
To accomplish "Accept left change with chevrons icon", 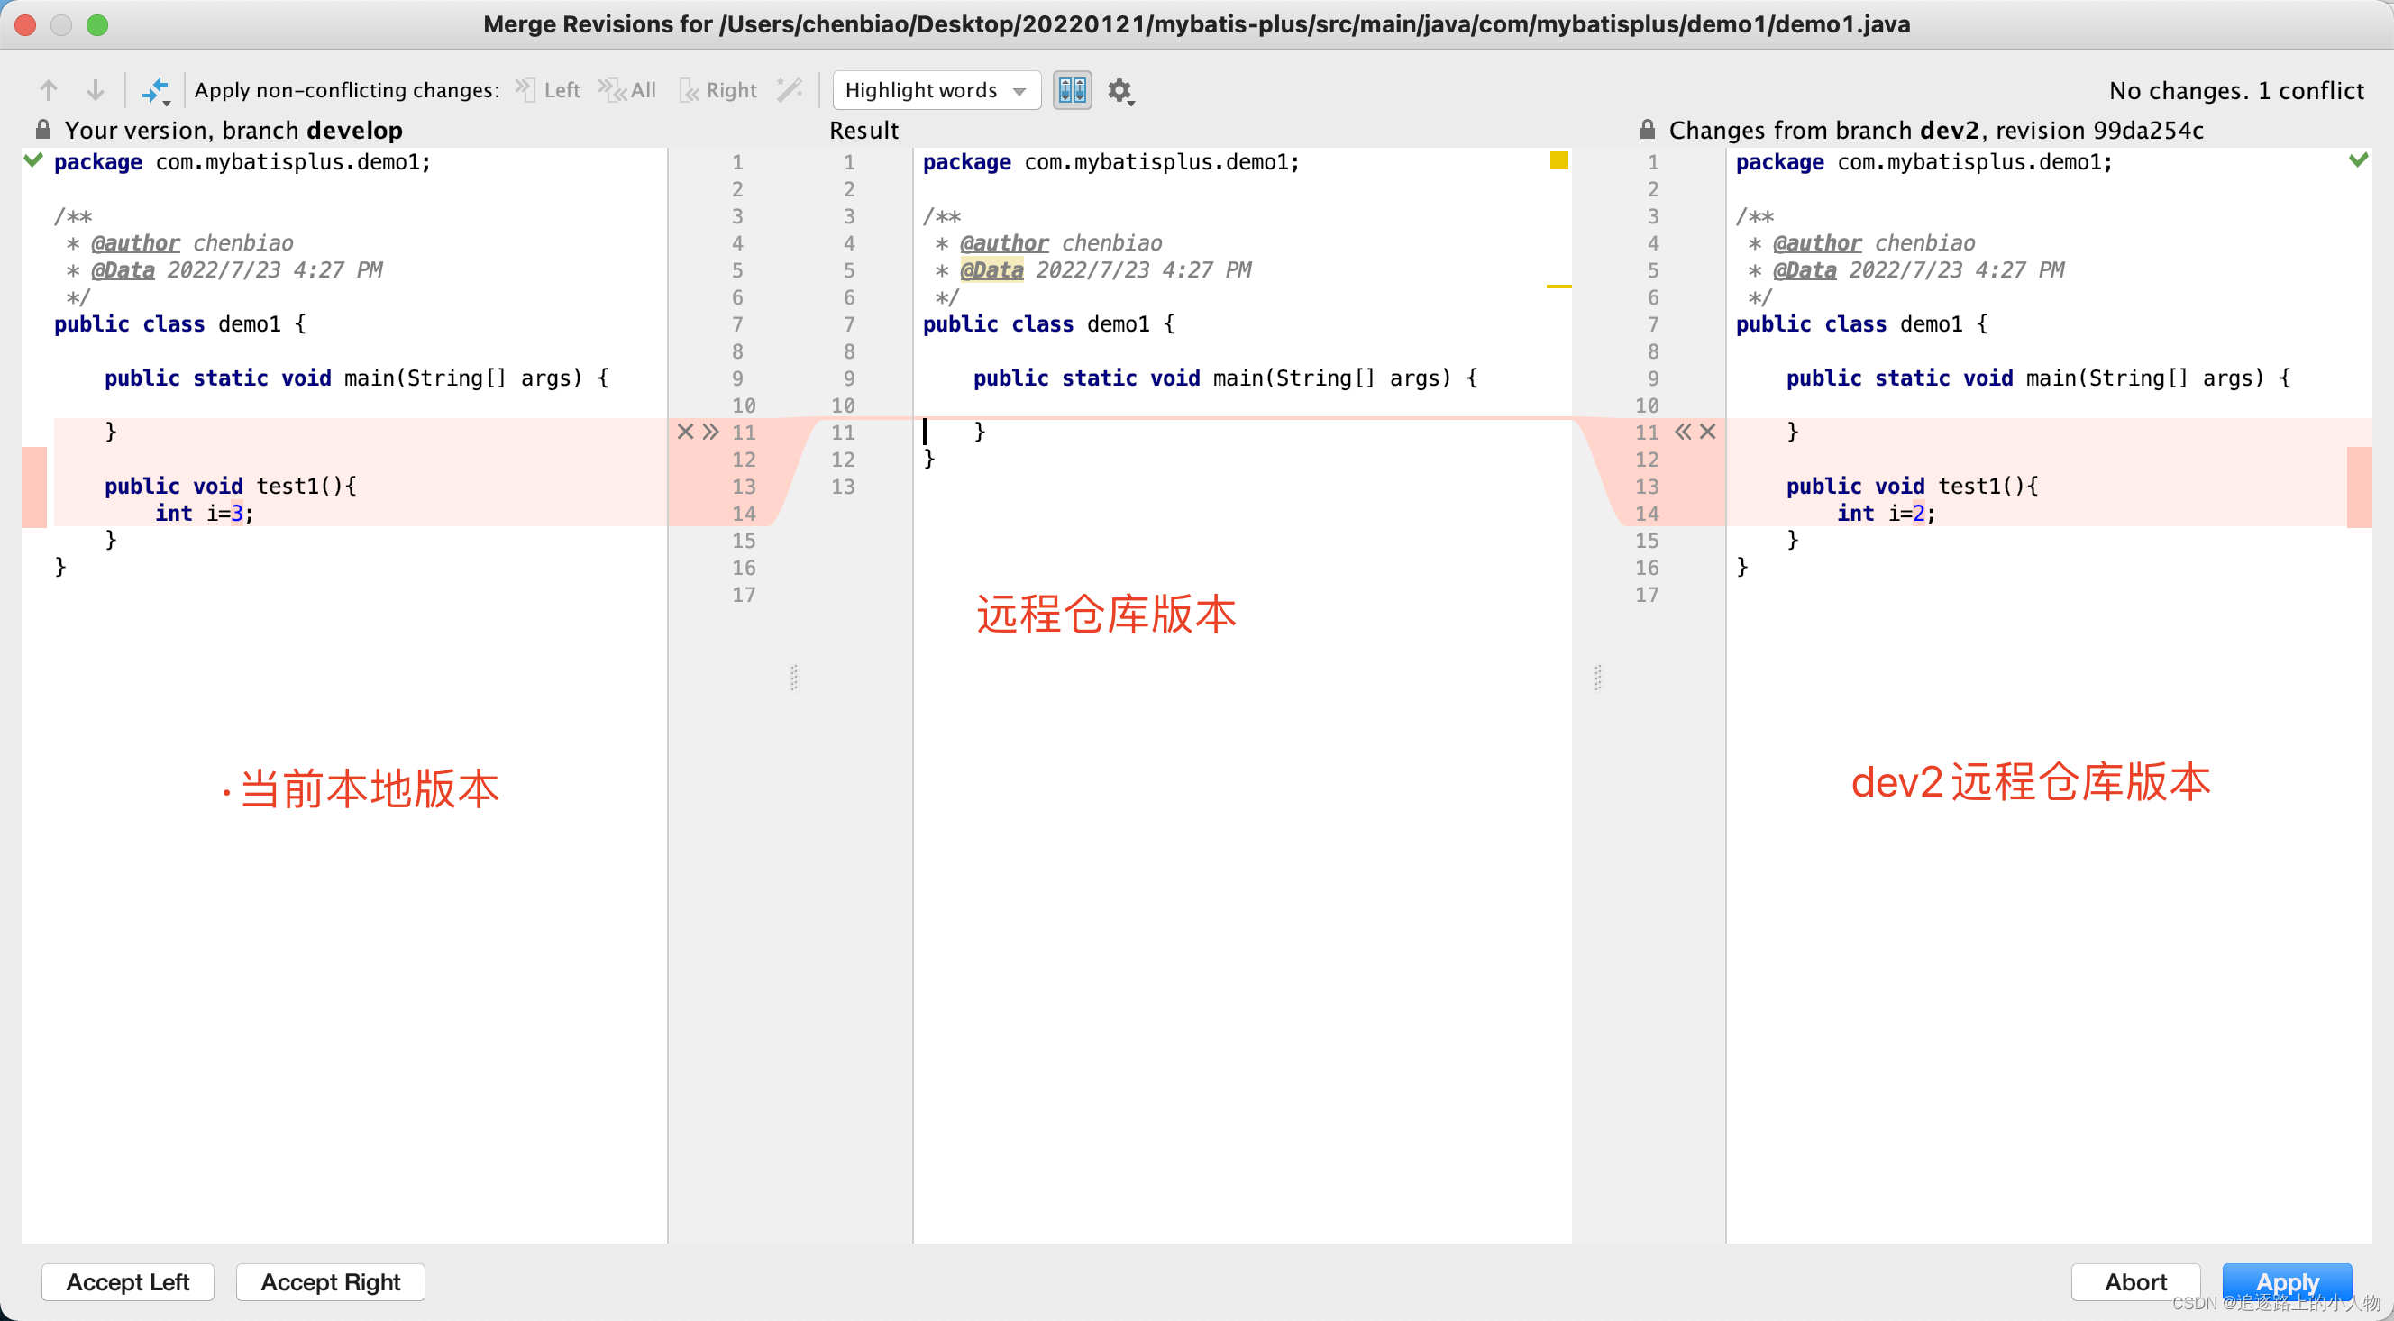I will (x=711, y=431).
